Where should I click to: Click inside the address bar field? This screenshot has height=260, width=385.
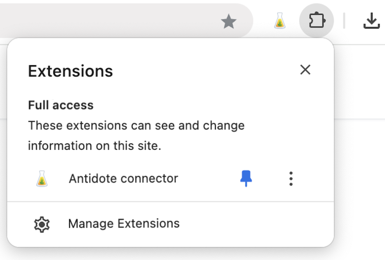tap(102, 21)
